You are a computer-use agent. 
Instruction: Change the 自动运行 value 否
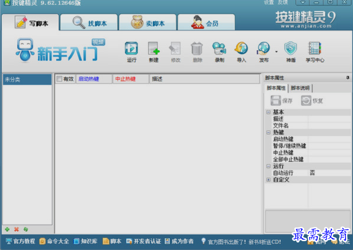click(x=329, y=173)
